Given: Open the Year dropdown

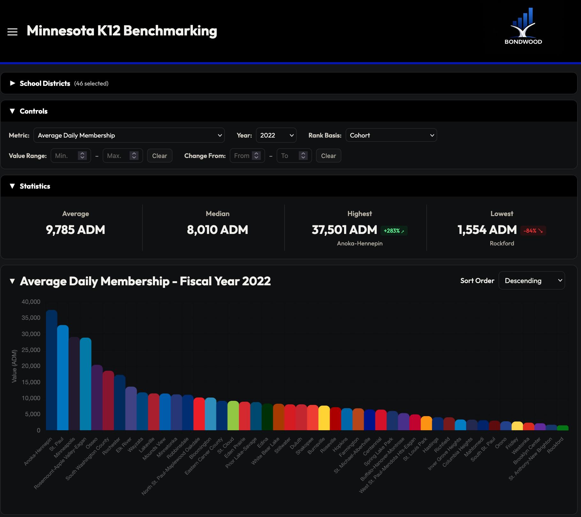Looking at the screenshot, I should pos(276,135).
